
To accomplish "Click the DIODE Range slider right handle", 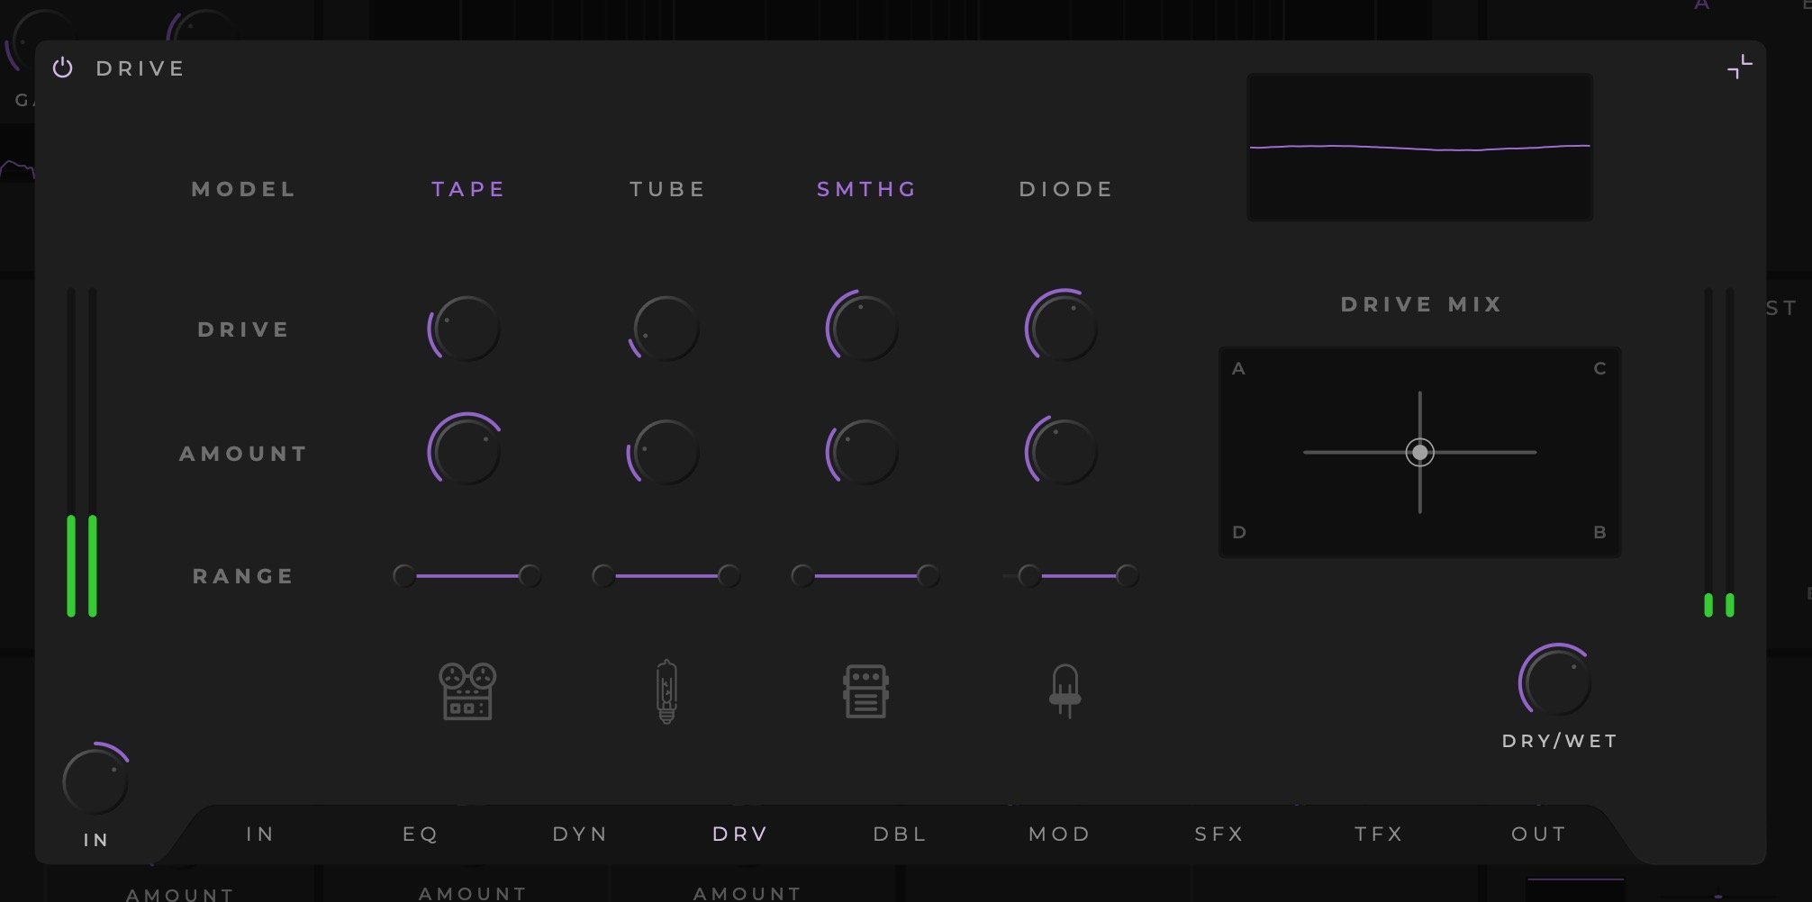I will pyautogui.click(x=1127, y=575).
